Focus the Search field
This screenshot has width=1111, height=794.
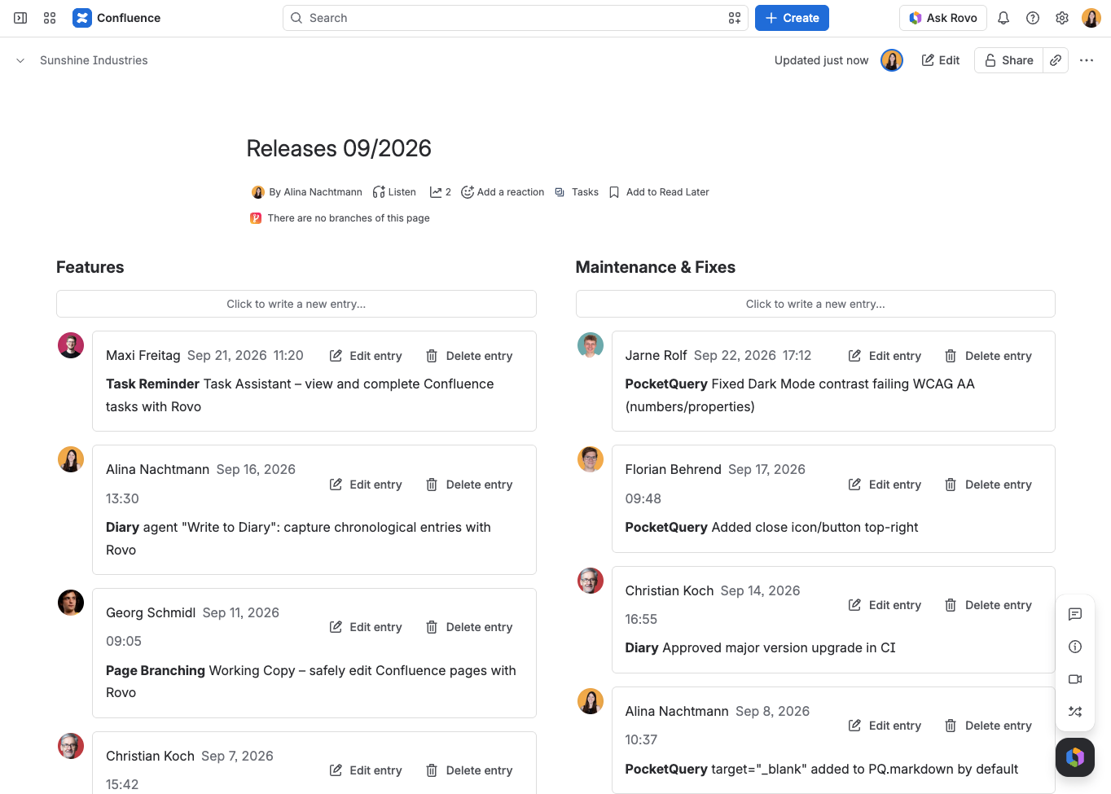point(516,18)
